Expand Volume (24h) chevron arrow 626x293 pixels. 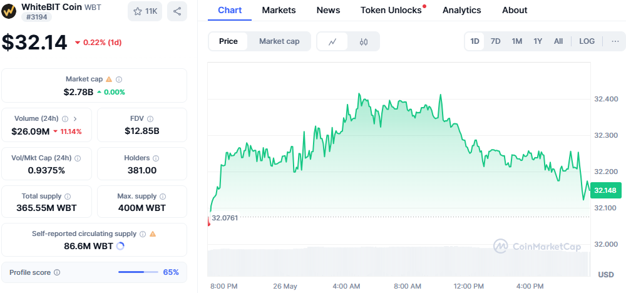75,118
